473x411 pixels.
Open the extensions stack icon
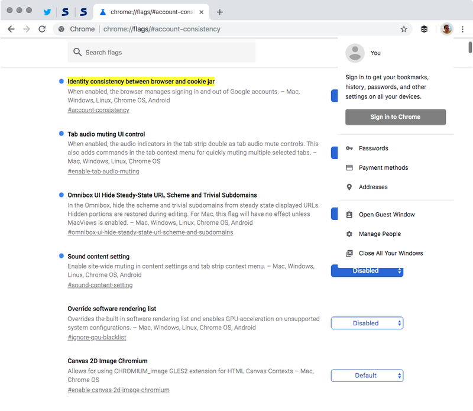tap(424, 28)
